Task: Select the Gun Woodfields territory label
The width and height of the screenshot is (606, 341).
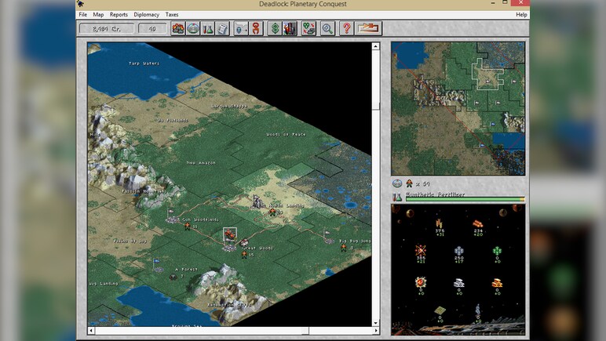Action: [201, 219]
